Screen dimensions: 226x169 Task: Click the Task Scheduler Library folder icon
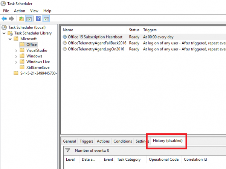point(10,33)
